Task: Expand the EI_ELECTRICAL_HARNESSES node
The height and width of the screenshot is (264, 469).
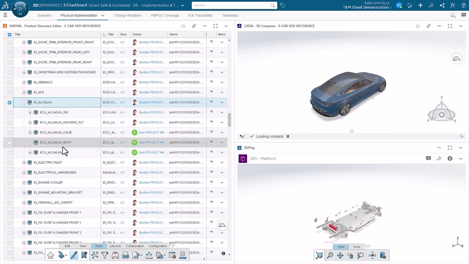Action: point(24,173)
